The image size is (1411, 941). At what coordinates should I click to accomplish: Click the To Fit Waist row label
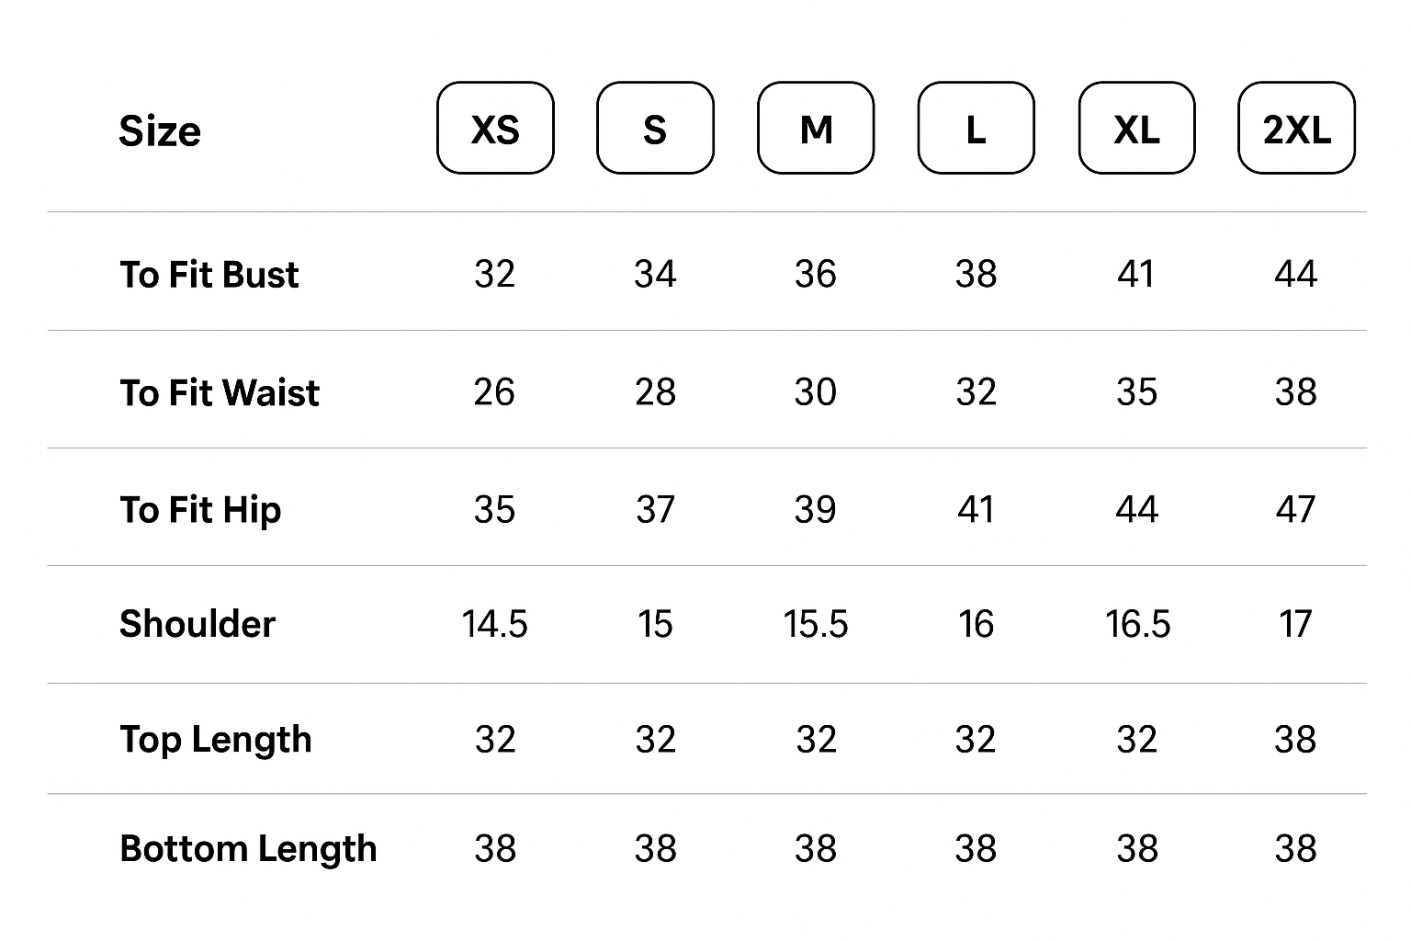(x=220, y=392)
